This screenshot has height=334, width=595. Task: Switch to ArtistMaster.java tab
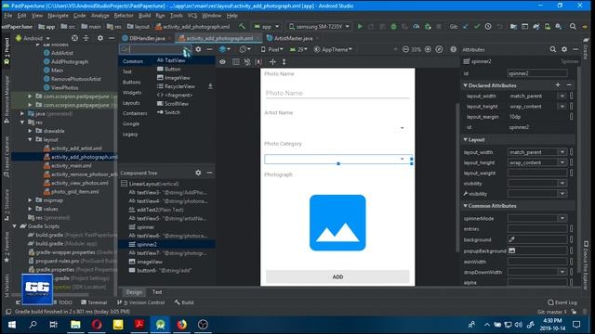click(x=293, y=38)
